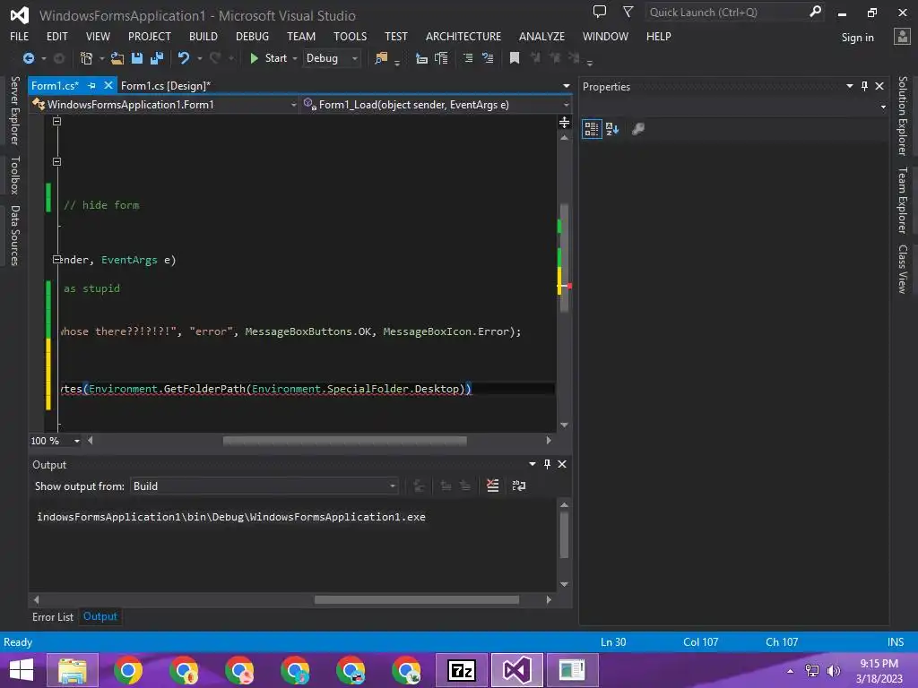Open 7-Zip from the taskbar
The image size is (918, 688).
pos(462,670)
